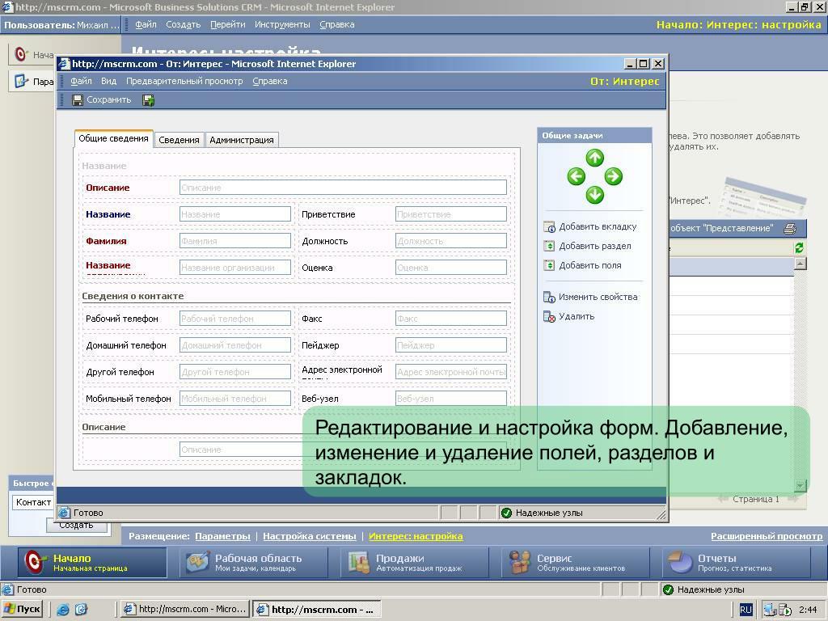The width and height of the screenshot is (828, 621).
Task: Launch Internet Explorer from quick launch
Action: [63, 610]
